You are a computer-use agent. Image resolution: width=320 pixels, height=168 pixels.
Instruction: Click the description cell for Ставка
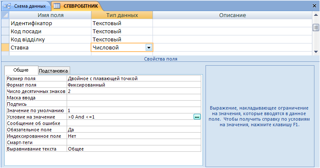coord(232,48)
